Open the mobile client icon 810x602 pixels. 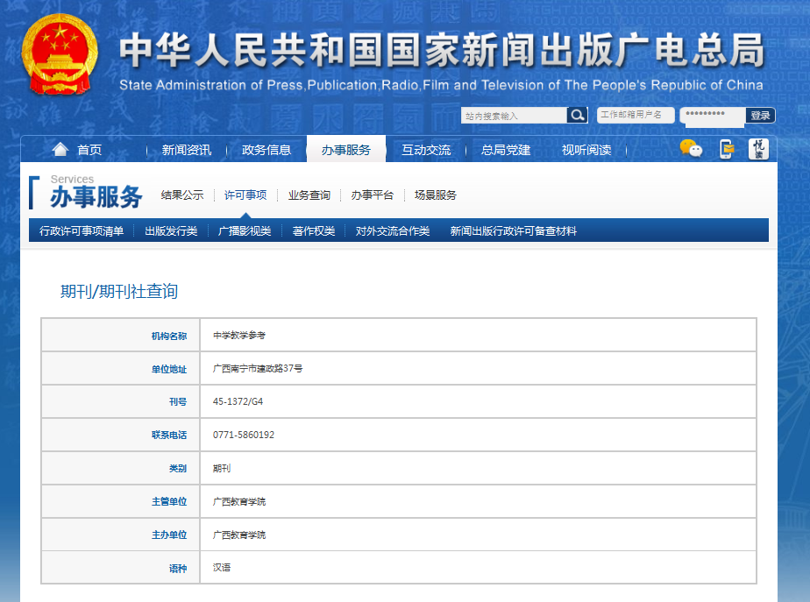pyautogui.click(x=727, y=149)
